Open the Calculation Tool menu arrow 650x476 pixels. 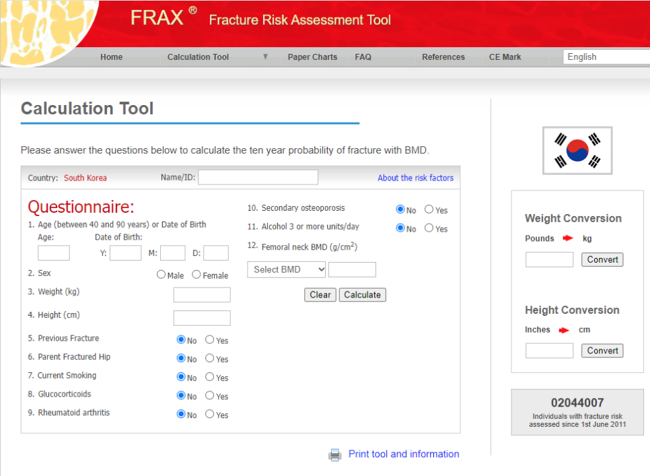tap(265, 57)
